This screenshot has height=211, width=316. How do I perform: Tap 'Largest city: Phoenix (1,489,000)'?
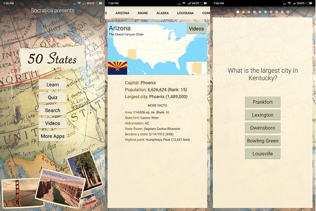[x=156, y=97]
